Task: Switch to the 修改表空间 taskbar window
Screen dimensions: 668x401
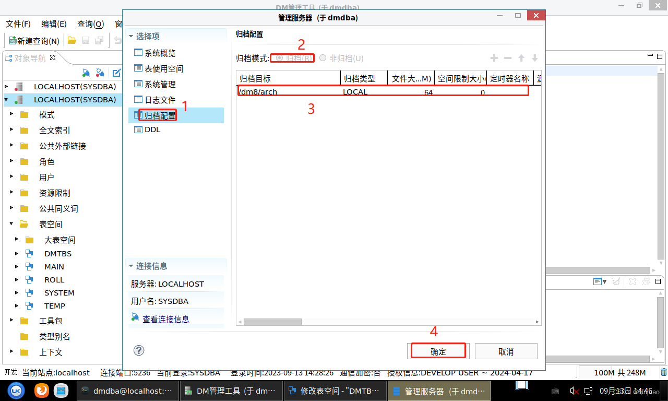Action: coord(335,391)
